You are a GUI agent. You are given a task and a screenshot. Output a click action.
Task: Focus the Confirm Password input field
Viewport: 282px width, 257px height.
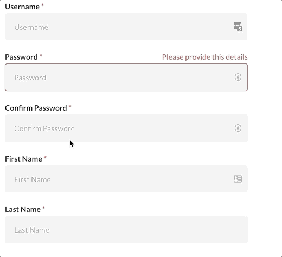point(126,128)
